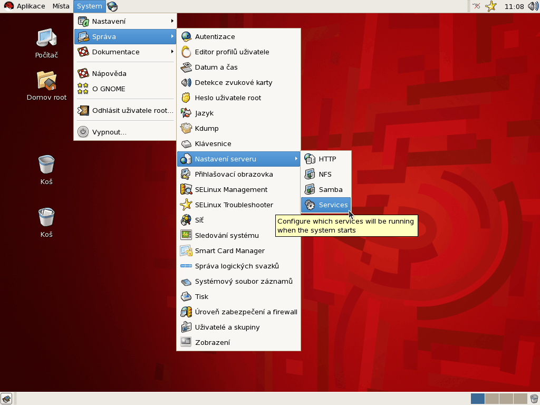Open Úroveň zabezpečení a firewall

point(239,312)
